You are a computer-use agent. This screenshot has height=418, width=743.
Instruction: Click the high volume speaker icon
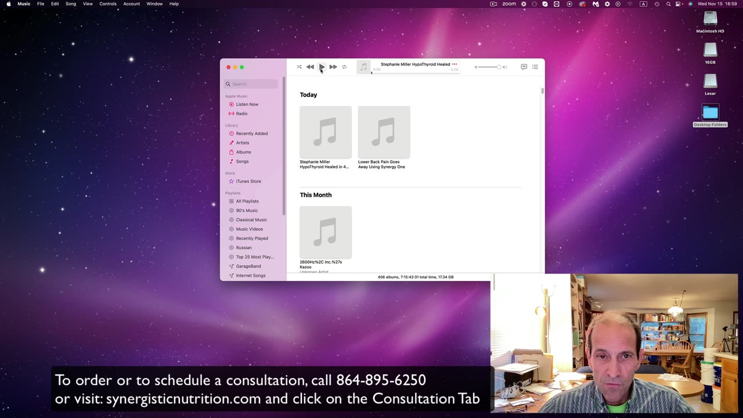[x=504, y=67]
